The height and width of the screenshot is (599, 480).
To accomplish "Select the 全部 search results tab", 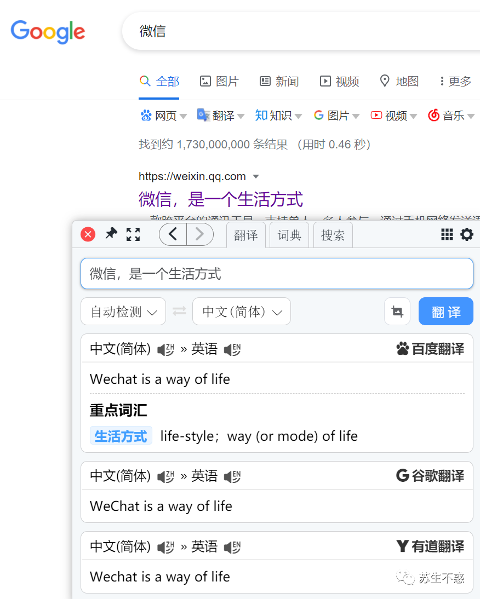I will click(x=159, y=82).
